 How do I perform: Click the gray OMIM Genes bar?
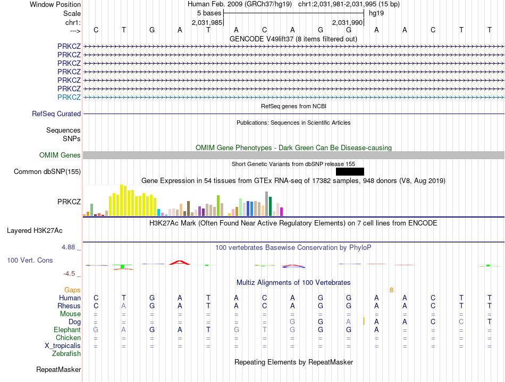point(293,155)
